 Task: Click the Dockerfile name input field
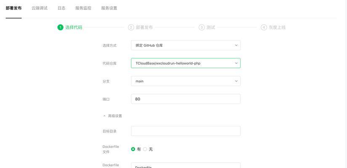(185, 165)
